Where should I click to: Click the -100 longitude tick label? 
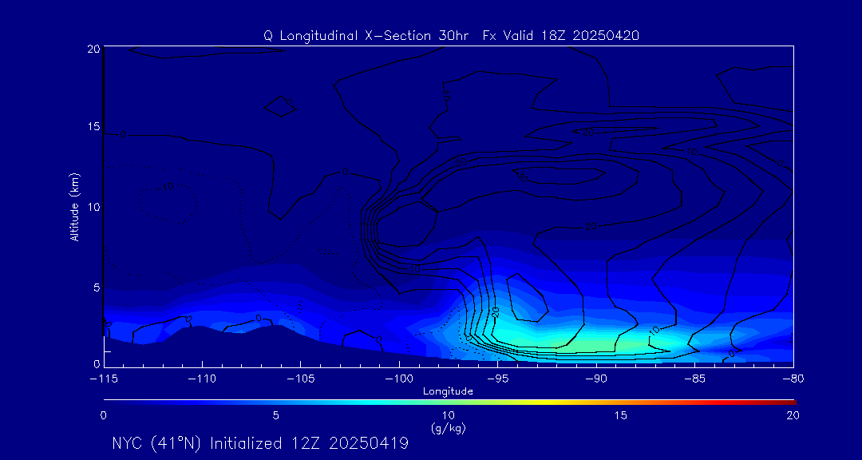[399, 379]
